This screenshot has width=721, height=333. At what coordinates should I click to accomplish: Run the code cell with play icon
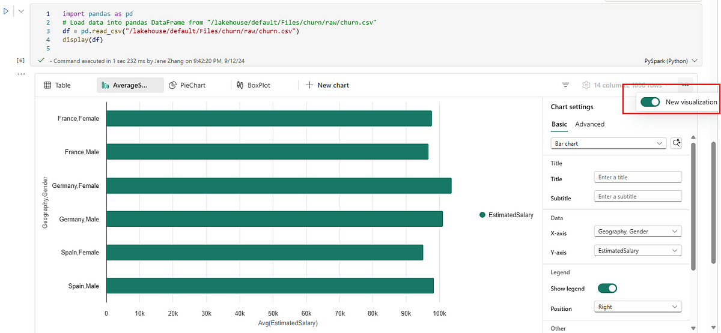click(7, 11)
